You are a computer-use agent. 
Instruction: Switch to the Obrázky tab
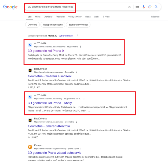(x=48, y=17)
